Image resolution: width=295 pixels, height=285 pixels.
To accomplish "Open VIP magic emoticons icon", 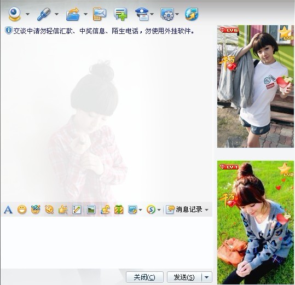I will coord(36,210).
